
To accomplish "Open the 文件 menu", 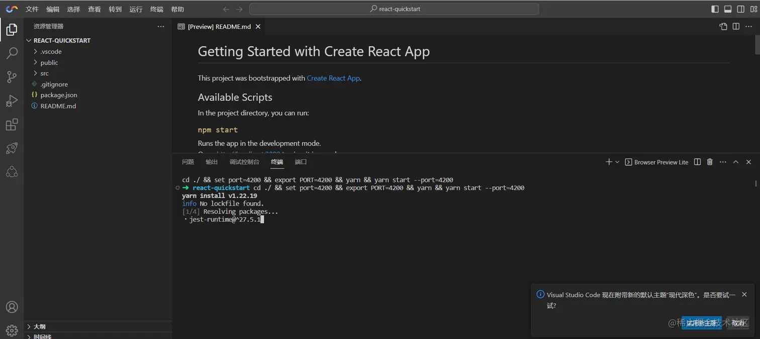I will (32, 9).
